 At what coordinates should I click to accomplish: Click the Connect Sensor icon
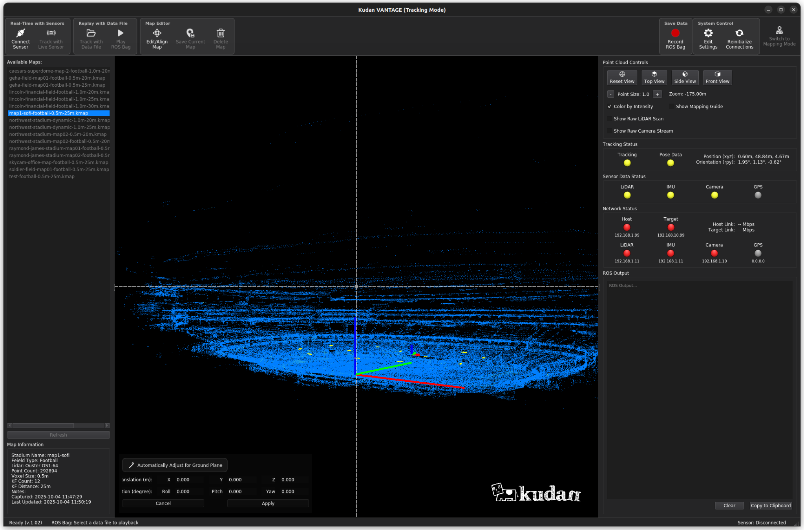click(21, 33)
